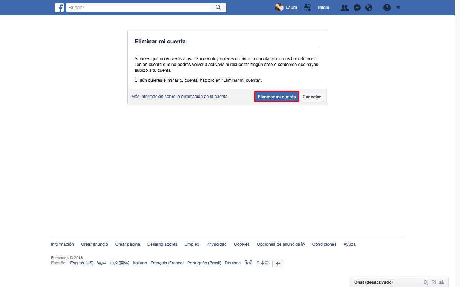
Task: Click the plus more languages button
Action: 278,264
